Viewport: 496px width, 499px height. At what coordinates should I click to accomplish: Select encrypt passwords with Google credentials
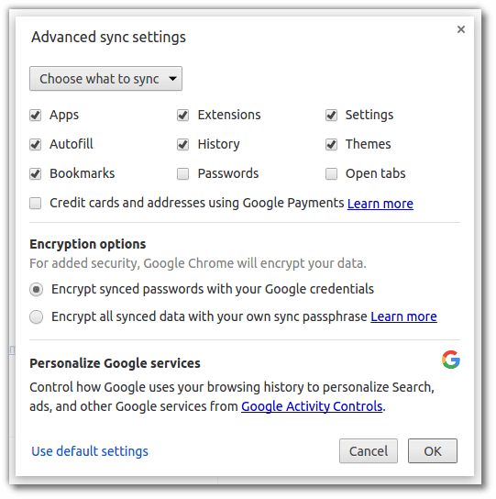(x=37, y=290)
